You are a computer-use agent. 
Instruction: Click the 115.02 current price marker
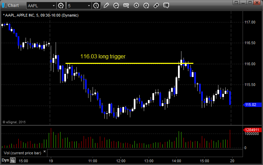tap(252, 105)
